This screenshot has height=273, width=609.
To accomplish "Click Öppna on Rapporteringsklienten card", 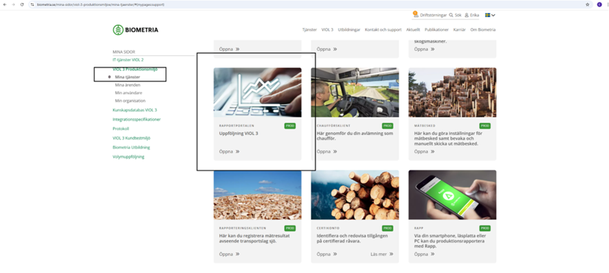I will click(x=229, y=254).
